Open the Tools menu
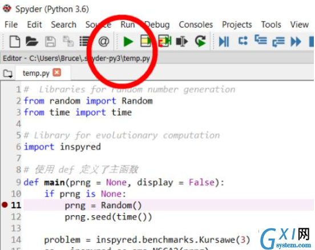315x250 pixels. click(x=271, y=25)
